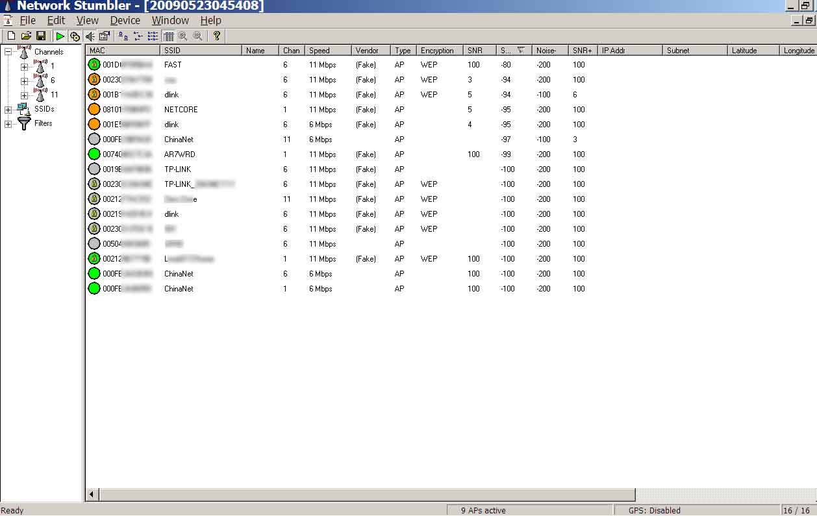Screen dimensions: 817x516
Task: Select the gray lock icon of dlink -100 signal row
Action: click(94, 214)
